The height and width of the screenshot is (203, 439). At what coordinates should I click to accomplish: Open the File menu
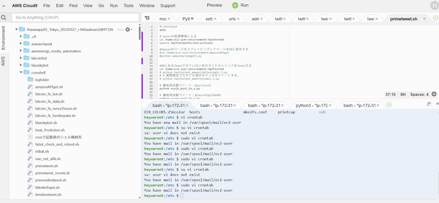[46, 5]
